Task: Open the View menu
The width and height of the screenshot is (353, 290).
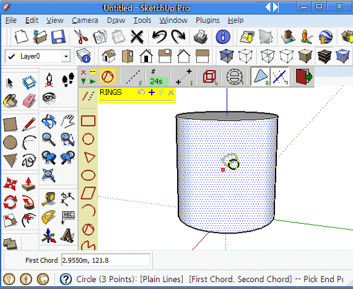Action: coord(54,20)
